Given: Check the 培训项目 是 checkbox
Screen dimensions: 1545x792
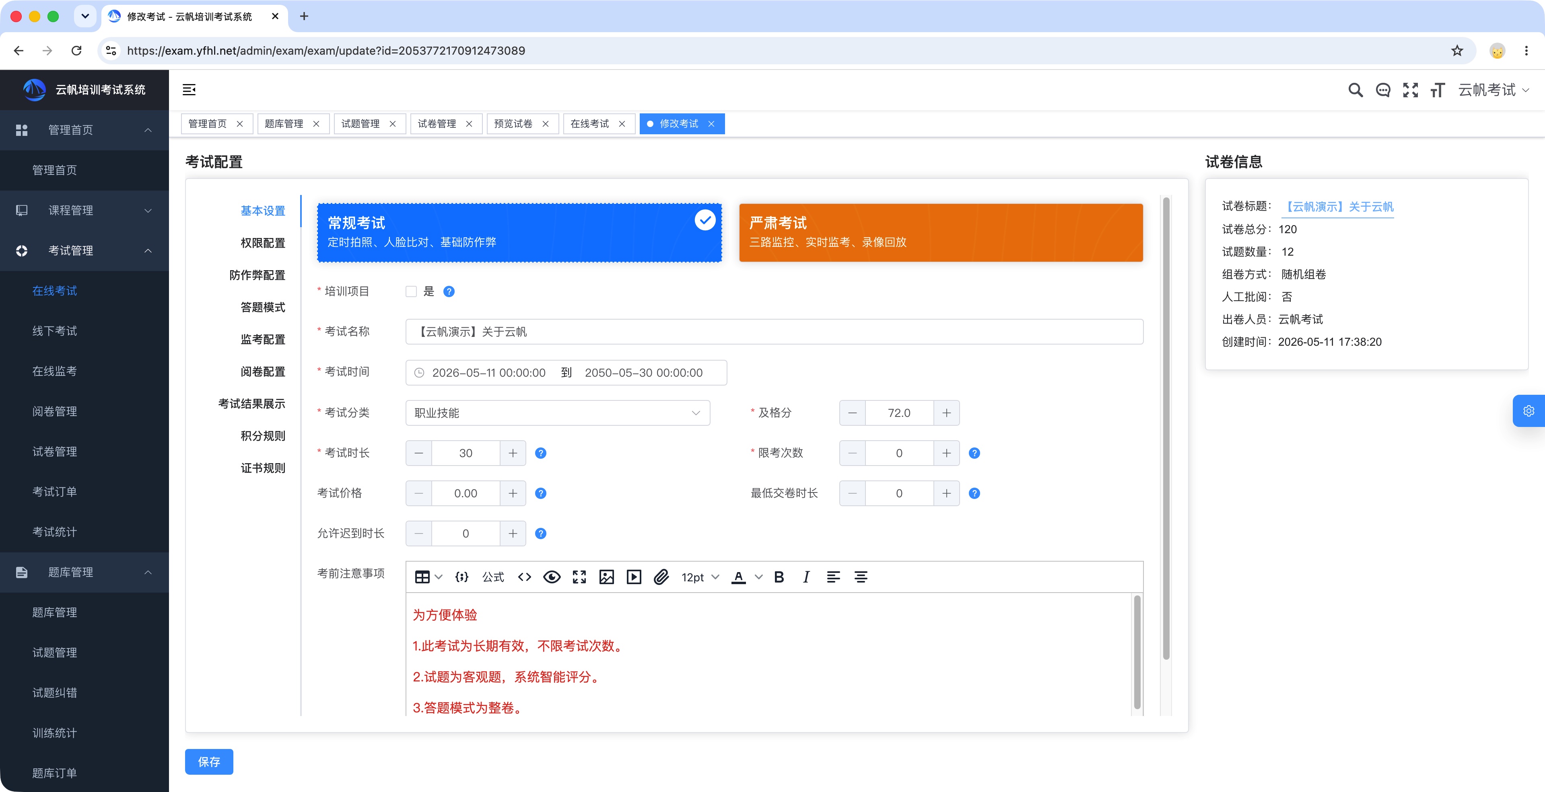Looking at the screenshot, I should (x=411, y=292).
